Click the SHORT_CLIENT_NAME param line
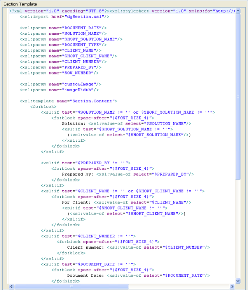 coord(68,56)
